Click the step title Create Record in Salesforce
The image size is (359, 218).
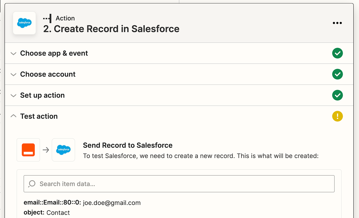coord(111,29)
